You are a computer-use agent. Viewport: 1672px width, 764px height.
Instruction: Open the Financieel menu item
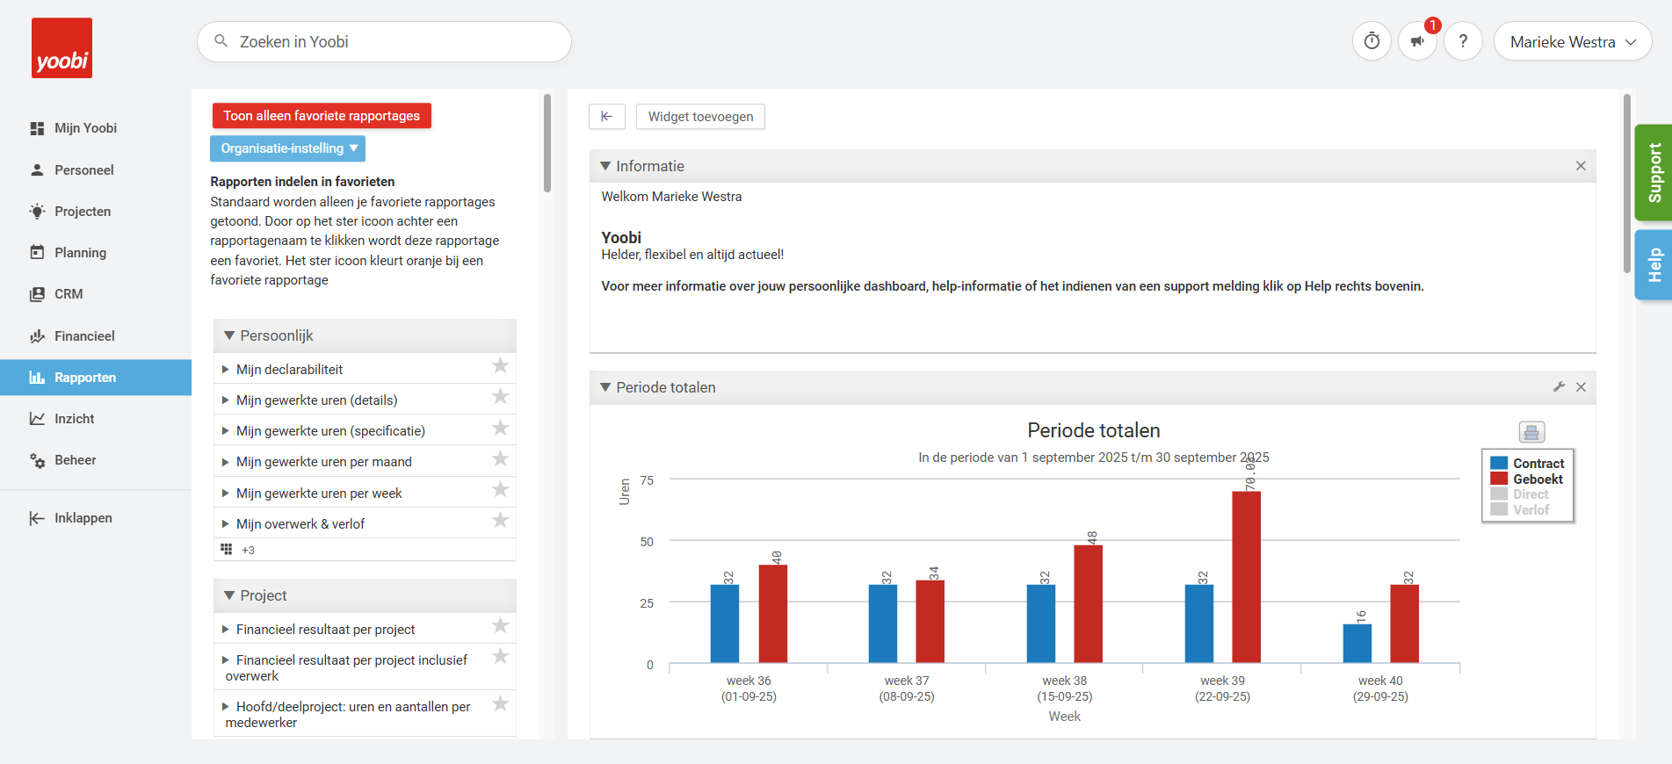pos(84,336)
